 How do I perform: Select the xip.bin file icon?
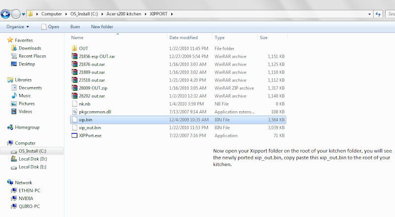point(75,120)
